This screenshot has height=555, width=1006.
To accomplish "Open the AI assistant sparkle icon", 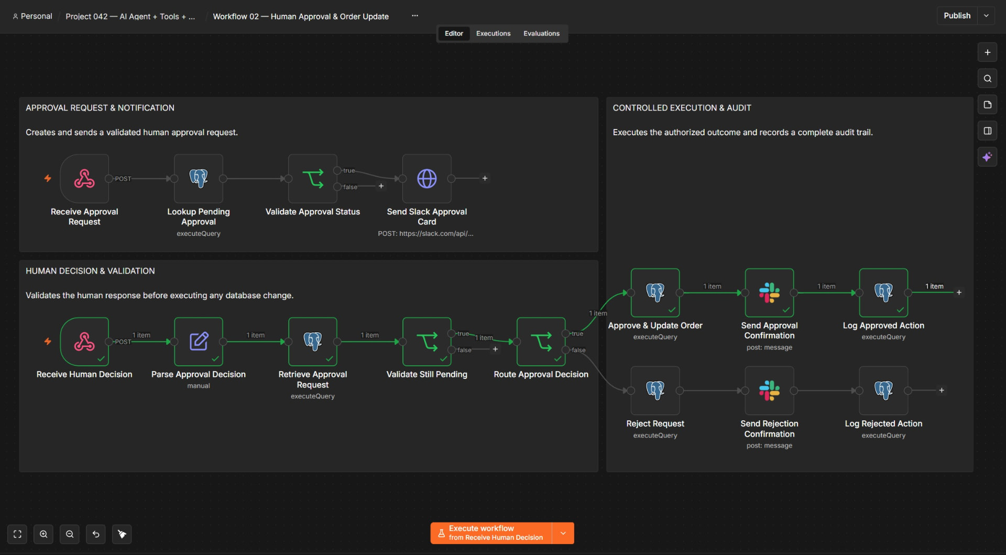I will coord(987,157).
